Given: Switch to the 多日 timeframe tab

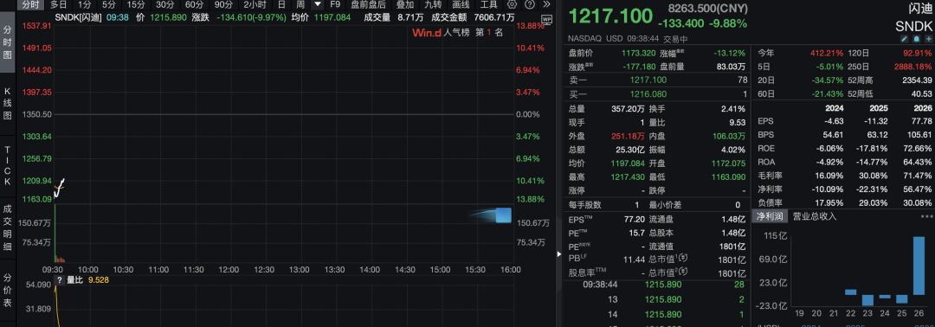Looking at the screenshot, I should click(58, 4).
